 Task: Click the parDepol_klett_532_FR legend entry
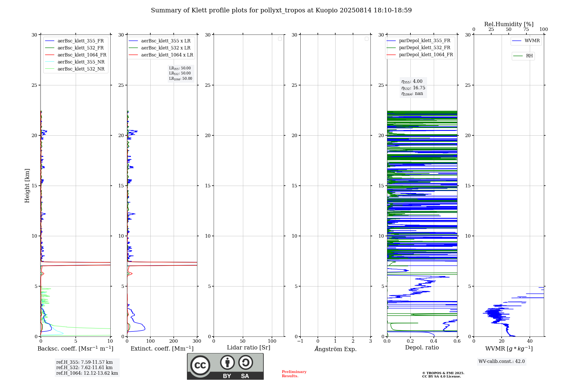pos(419,48)
